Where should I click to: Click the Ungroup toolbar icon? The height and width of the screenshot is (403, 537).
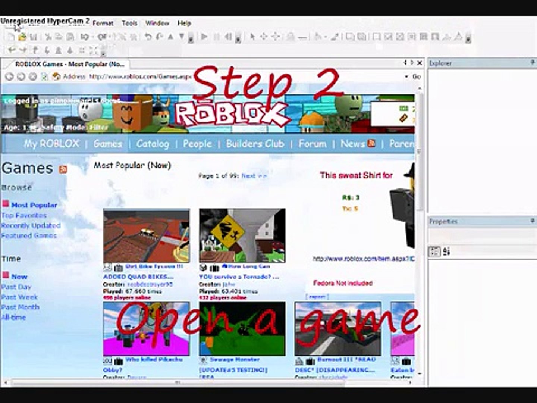click(x=362, y=37)
